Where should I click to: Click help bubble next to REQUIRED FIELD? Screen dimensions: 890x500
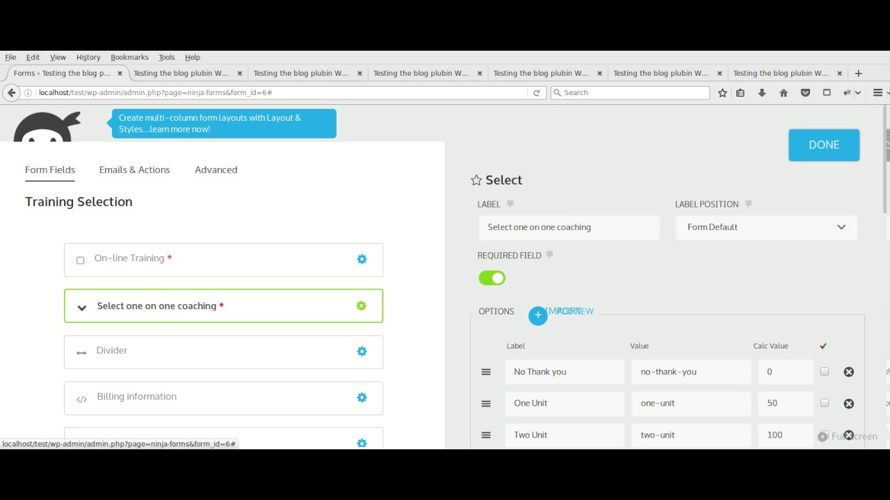tap(549, 256)
